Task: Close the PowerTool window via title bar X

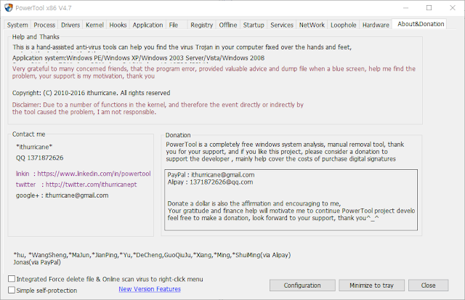Action: click(452, 8)
